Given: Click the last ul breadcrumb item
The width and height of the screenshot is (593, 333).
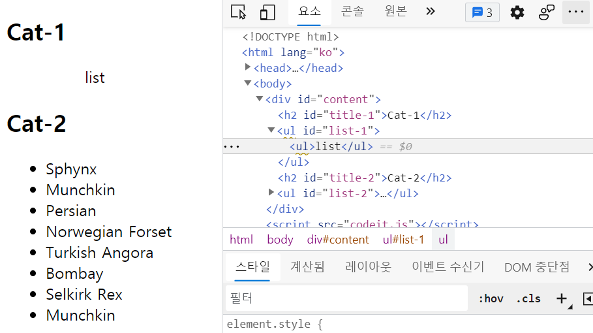Looking at the screenshot, I should click(x=443, y=240).
